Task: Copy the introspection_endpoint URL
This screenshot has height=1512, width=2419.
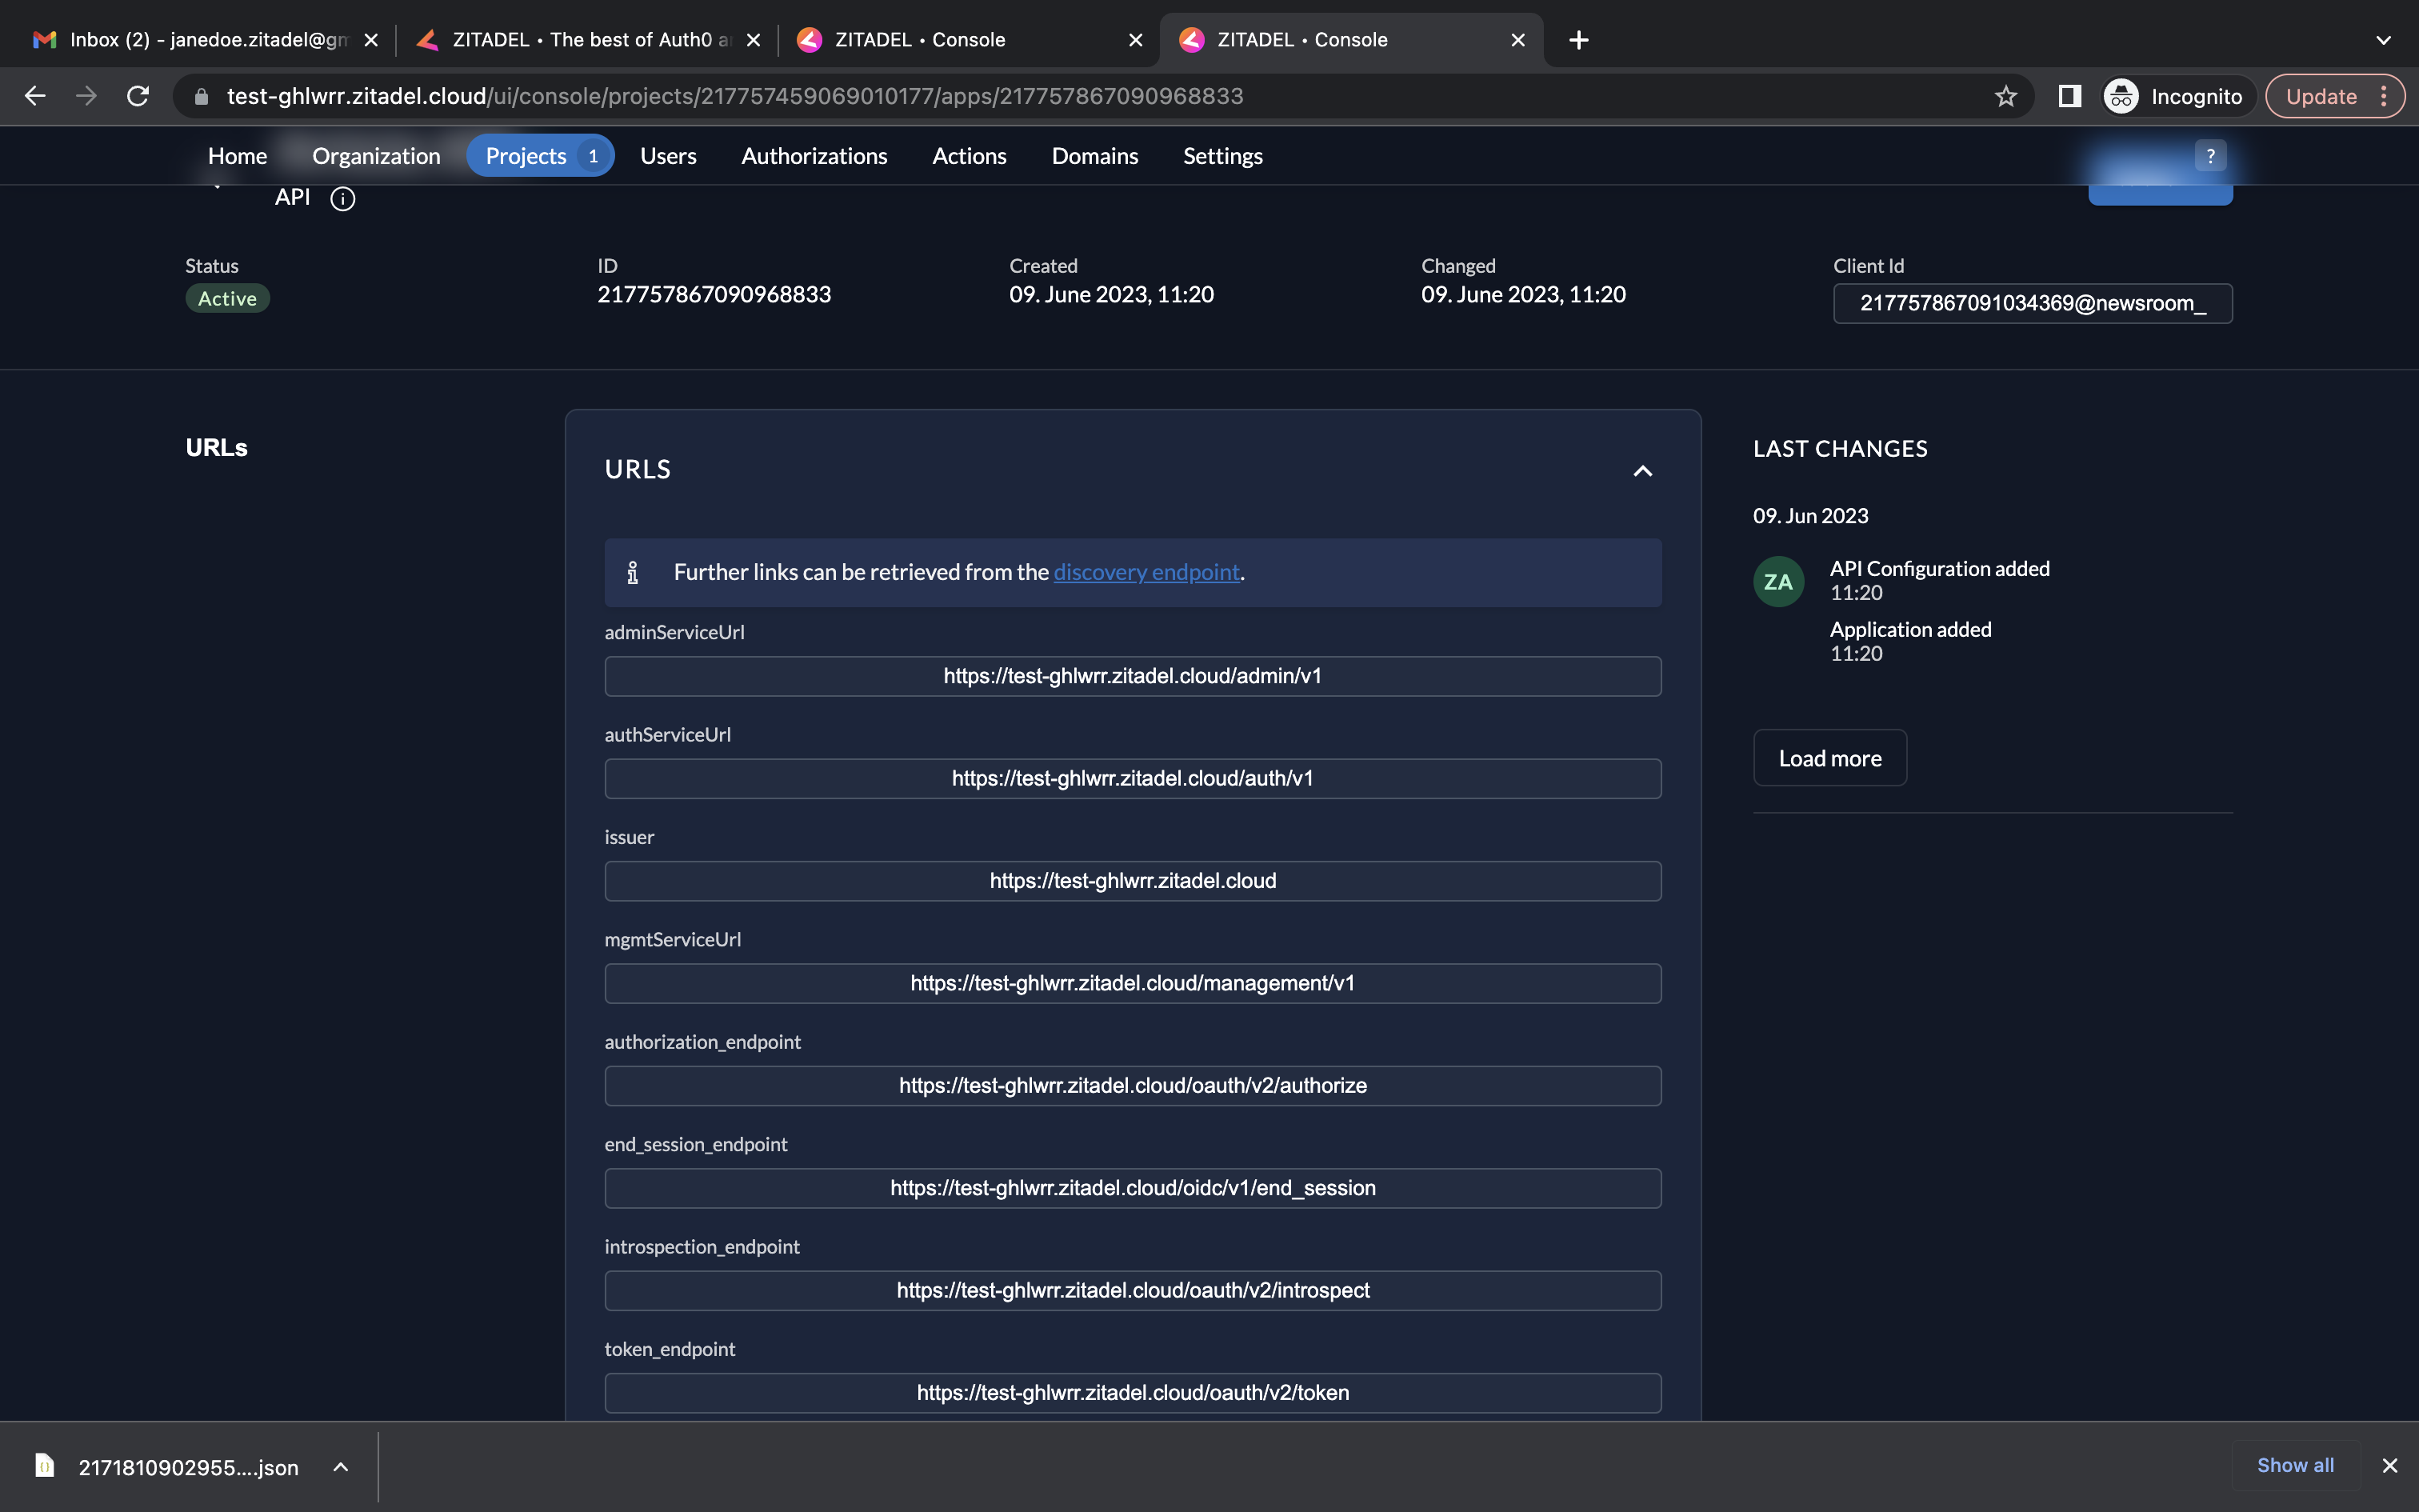Action: coord(1133,1291)
